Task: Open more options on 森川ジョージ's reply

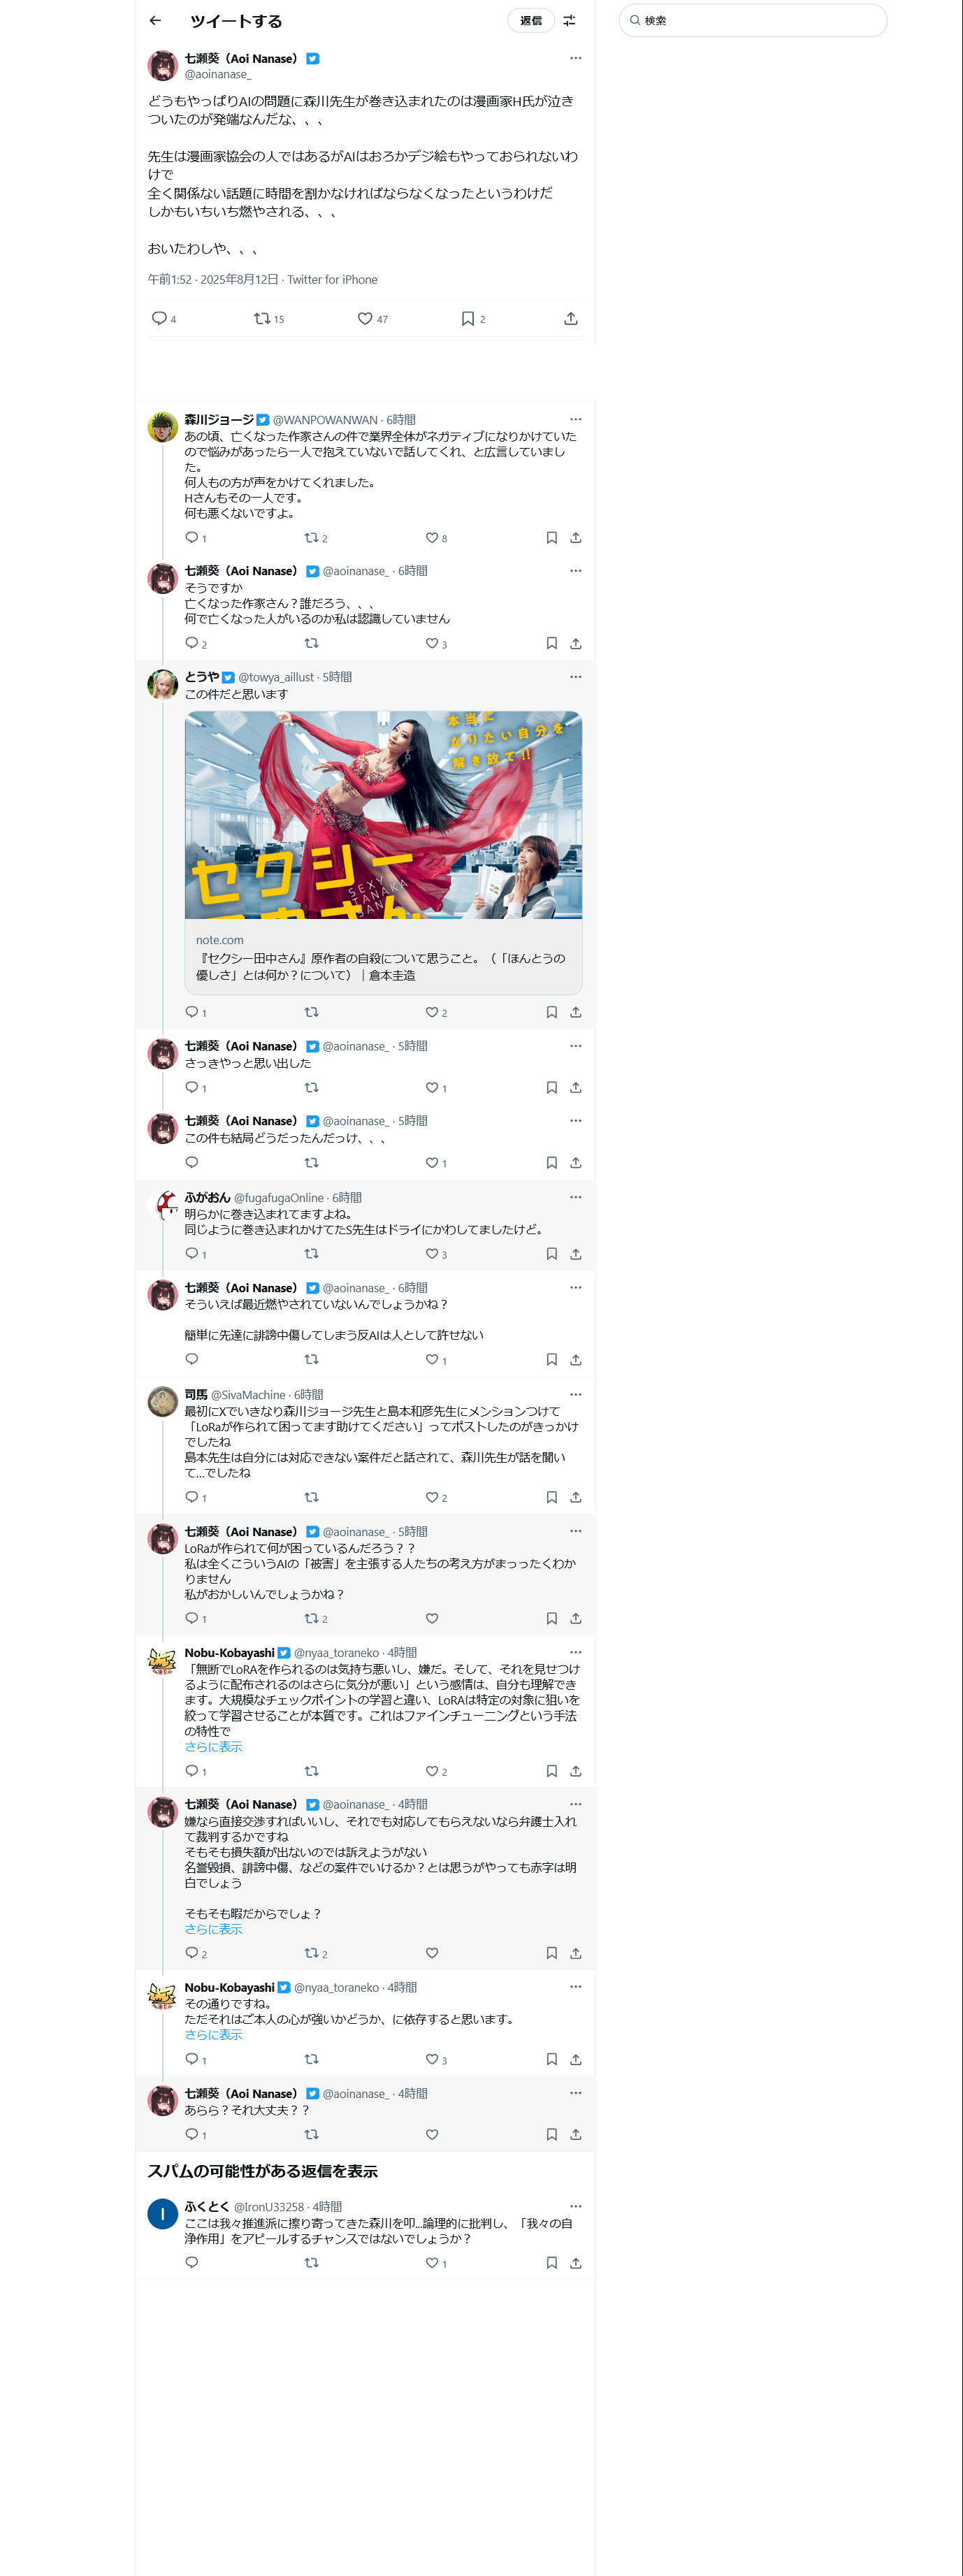Action: coord(576,419)
